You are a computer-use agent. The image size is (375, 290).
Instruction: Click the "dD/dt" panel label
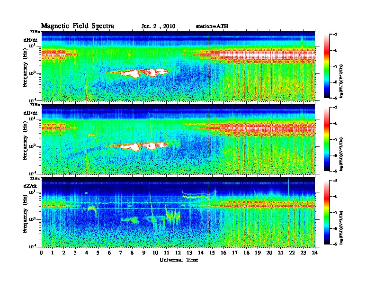(30, 113)
